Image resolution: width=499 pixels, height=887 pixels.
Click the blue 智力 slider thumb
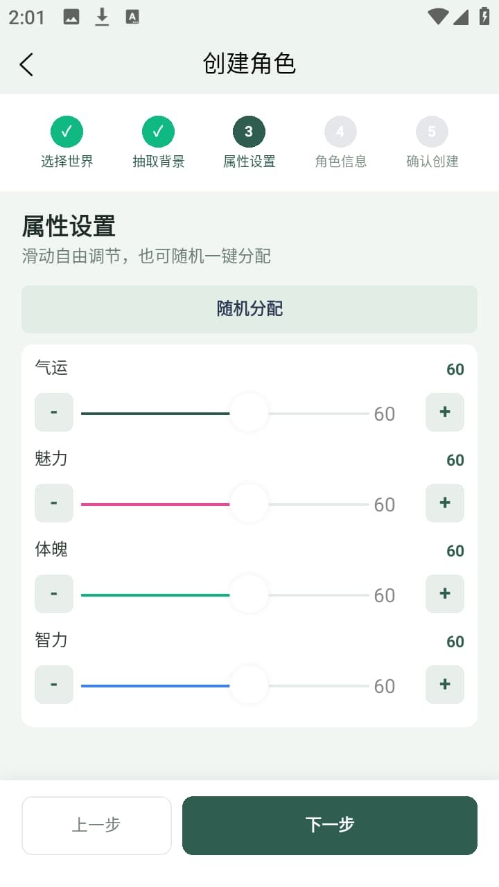click(249, 685)
